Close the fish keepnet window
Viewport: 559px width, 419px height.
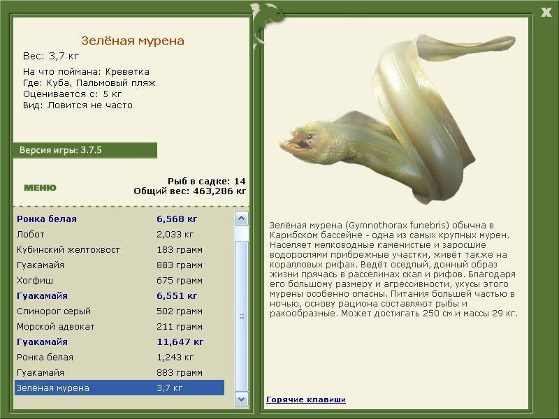pyautogui.click(x=546, y=13)
